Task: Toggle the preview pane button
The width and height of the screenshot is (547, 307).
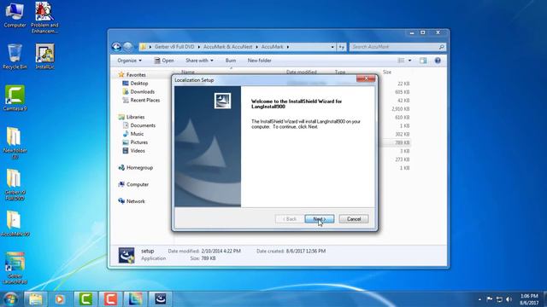Action: click(423, 61)
